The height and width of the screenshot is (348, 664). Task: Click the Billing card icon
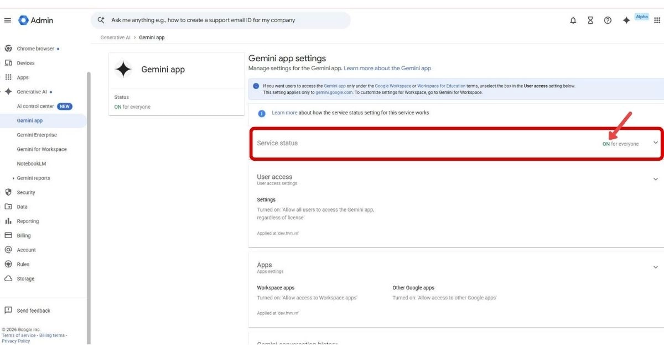point(8,235)
